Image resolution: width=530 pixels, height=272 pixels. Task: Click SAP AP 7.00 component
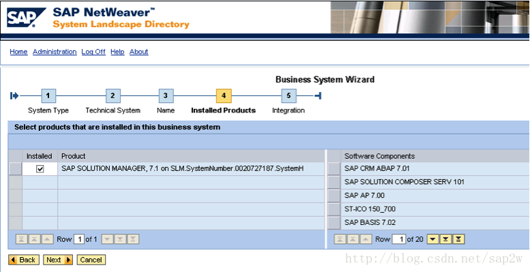364,196
